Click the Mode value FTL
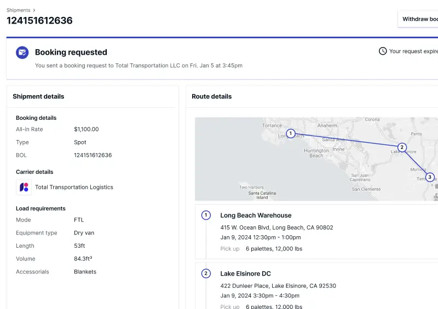The image size is (438, 309). click(x=79, y=220)
